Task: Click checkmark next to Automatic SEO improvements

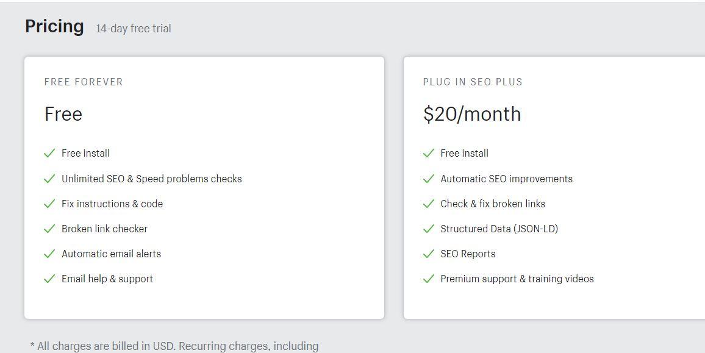Action: point(429,179)
